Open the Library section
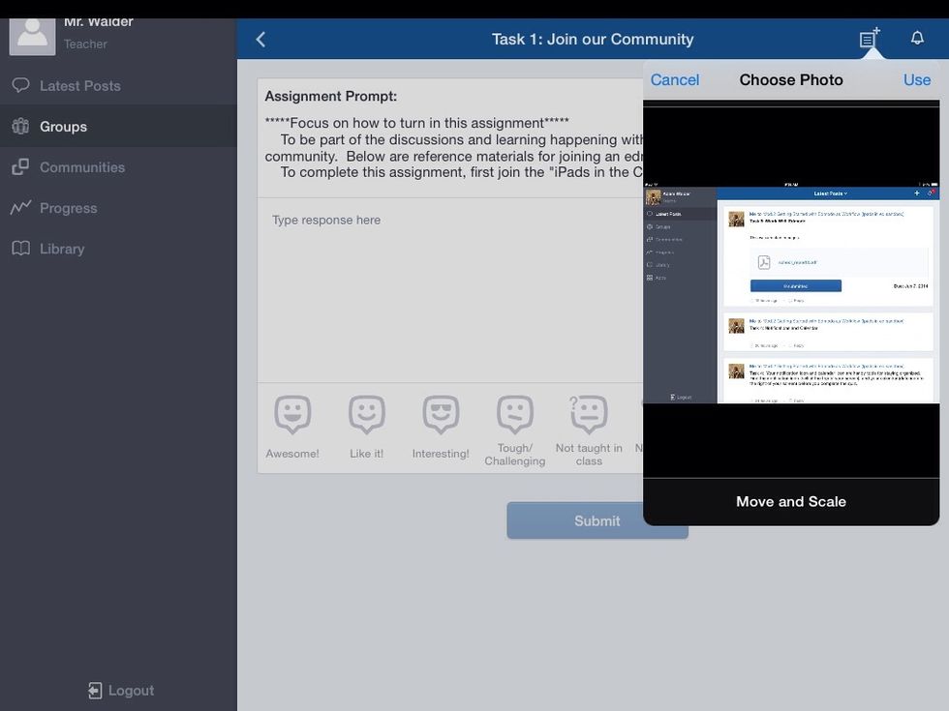Screen dimensions: 949x711 pyautogui.click(x=61, y=249)
